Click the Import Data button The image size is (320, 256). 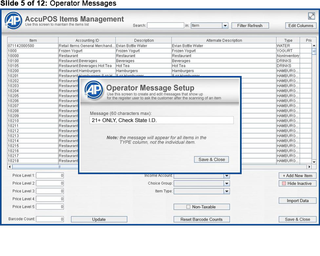(x=298, y=201)
